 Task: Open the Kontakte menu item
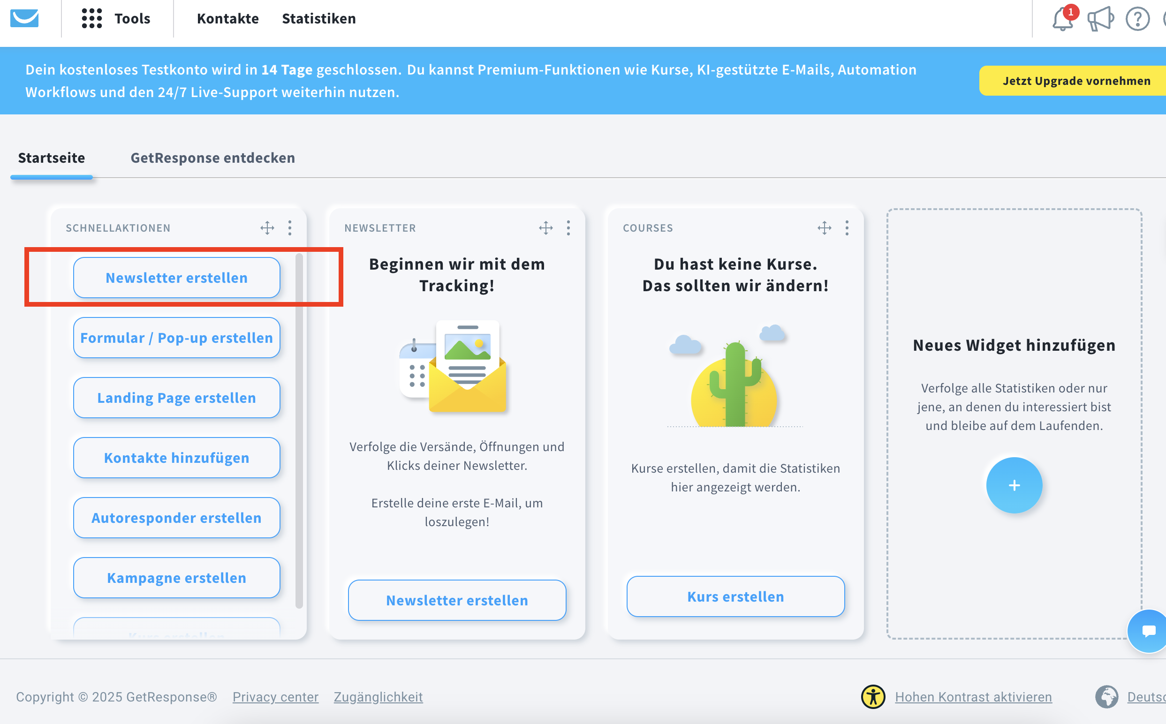coord(227,19)
